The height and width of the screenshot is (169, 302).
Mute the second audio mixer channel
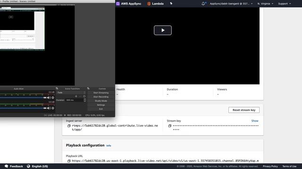pos(49,108)
